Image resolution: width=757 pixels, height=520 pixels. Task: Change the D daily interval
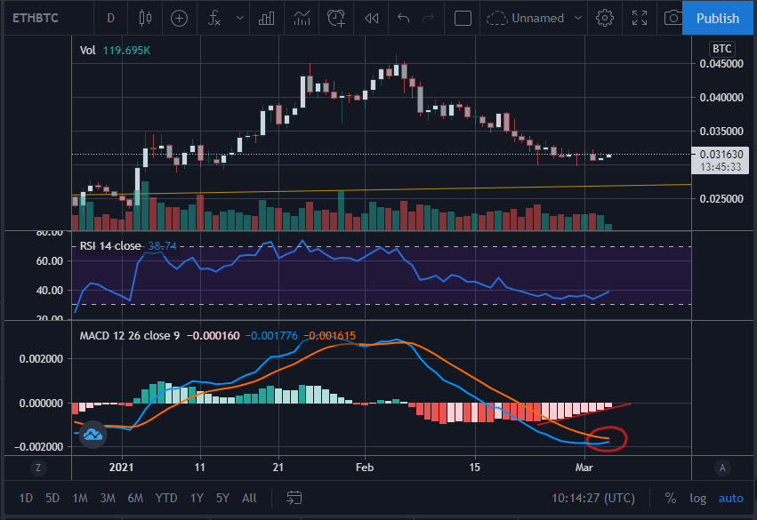point(110,19)
